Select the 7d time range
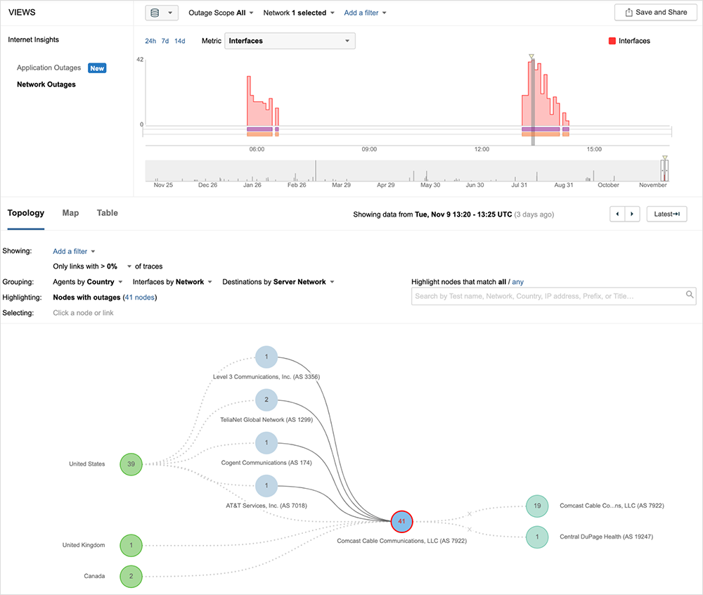Screen dimensions: 703x595 [165, 41]
